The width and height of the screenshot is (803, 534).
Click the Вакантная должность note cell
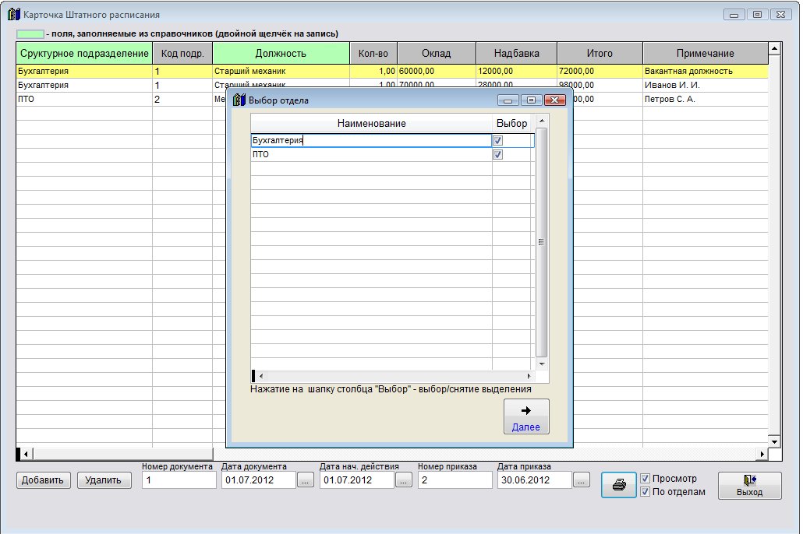coord(706,71)
